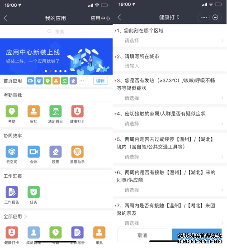
Task: Tap the 编辑 button beside 首页应用
Action: [x=100, y=81]
